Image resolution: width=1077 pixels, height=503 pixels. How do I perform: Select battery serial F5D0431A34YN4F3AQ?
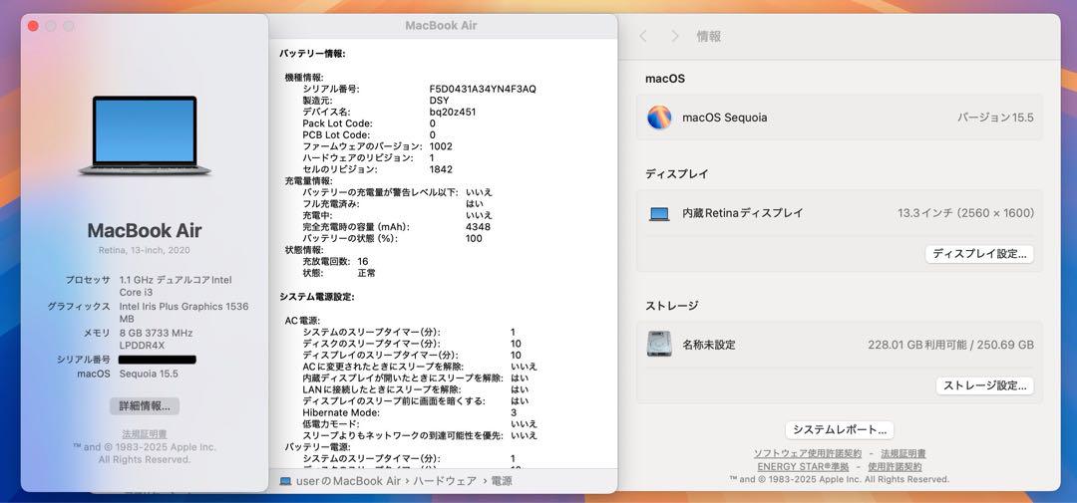tap(483, 90)
